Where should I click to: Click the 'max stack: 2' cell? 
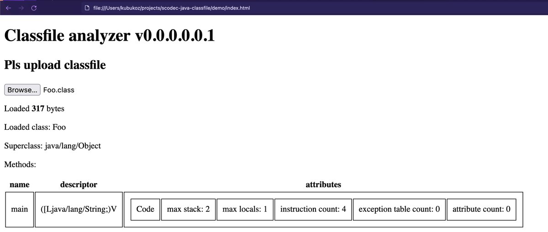click(x=189, y=209)
